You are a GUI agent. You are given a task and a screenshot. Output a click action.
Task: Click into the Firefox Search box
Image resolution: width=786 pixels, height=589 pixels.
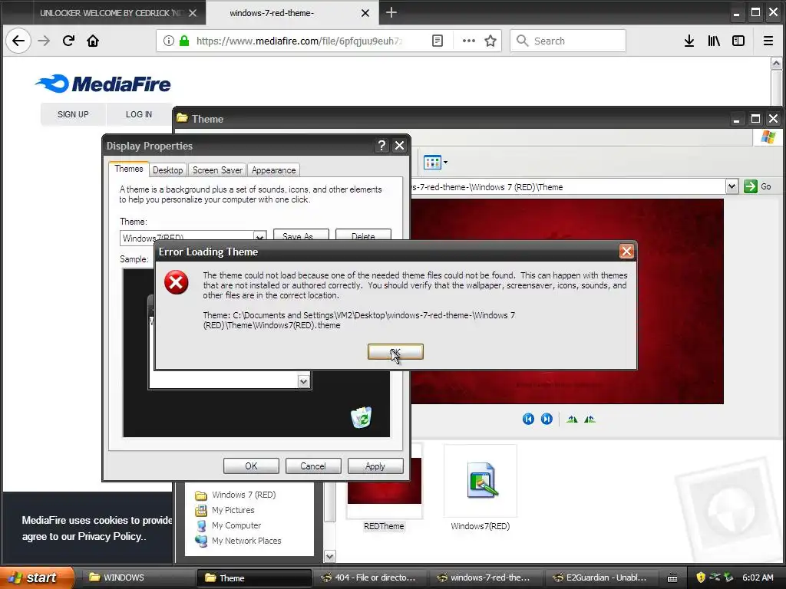point(567,41)
